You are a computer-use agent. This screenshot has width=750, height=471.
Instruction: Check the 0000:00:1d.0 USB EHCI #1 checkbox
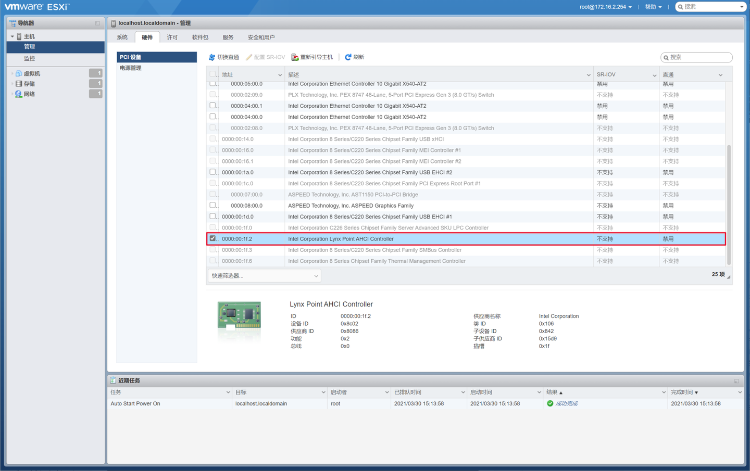click(213, 216)
